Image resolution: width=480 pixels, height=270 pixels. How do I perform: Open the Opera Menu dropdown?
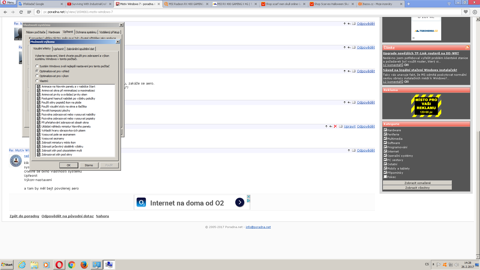click(x=8, y=2)
